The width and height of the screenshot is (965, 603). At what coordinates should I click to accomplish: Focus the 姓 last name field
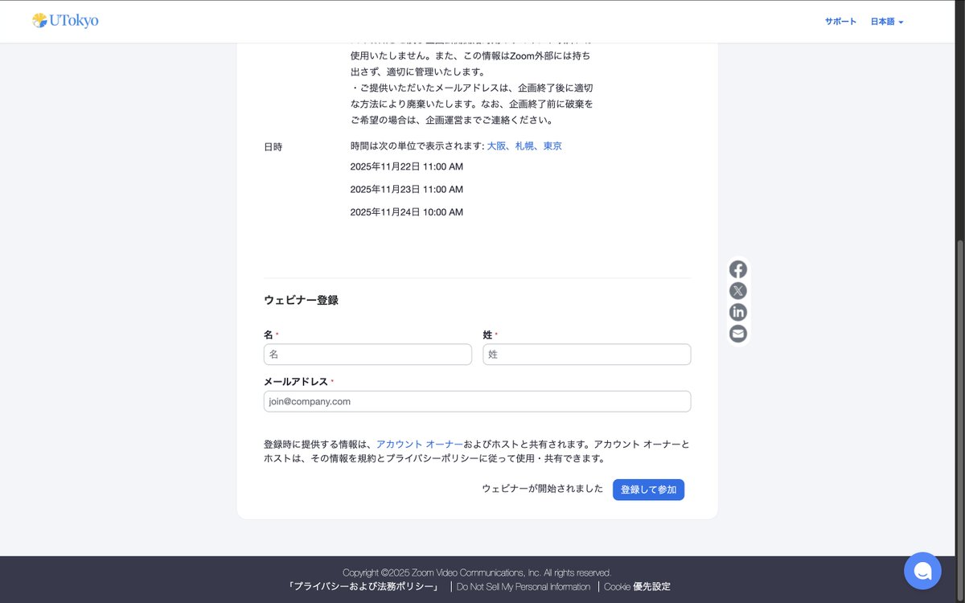point(587,355)
